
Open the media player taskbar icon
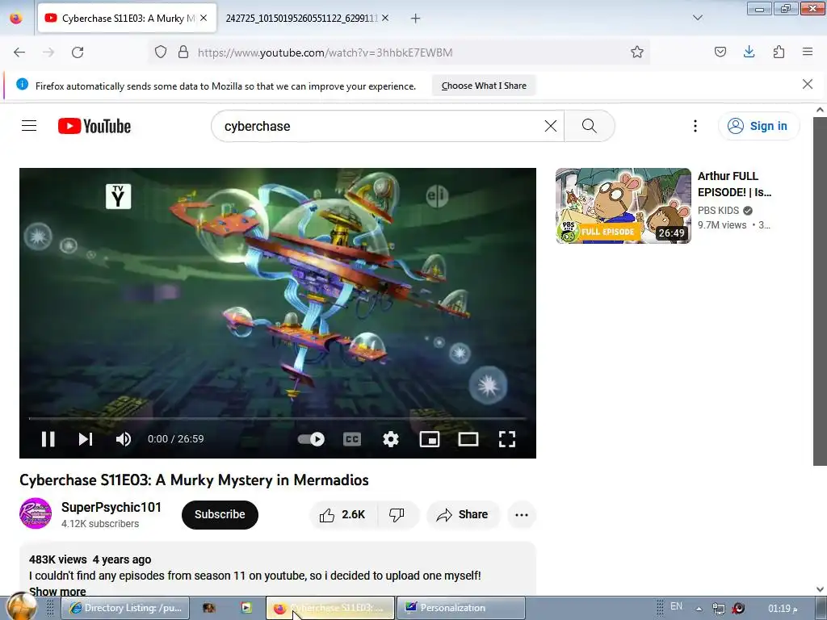click(x=246, y=608)
